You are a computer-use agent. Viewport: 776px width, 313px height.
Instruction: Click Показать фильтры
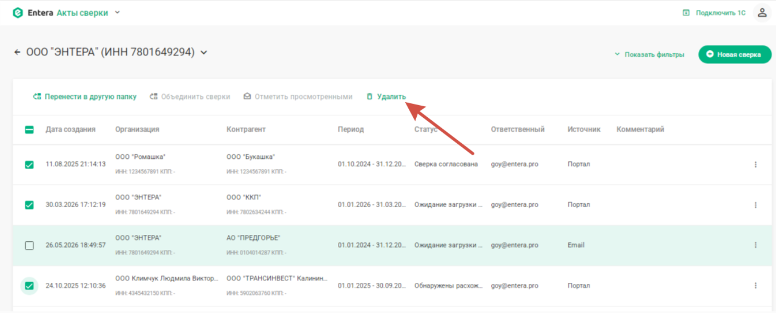(649, 55)
